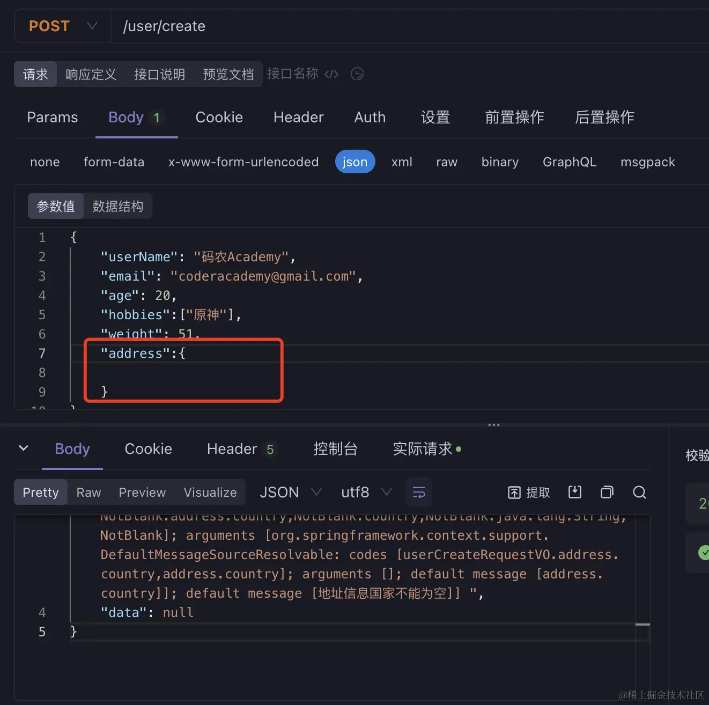Switch body editor to 数据结构 mode
The image size is (709, 705).
point(118,206)
